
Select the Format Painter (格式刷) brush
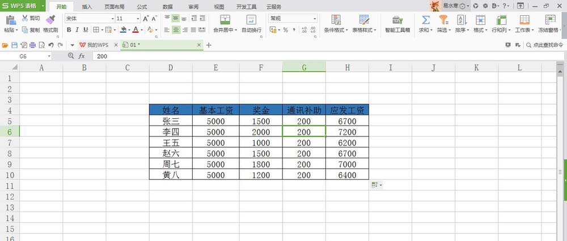50,20
